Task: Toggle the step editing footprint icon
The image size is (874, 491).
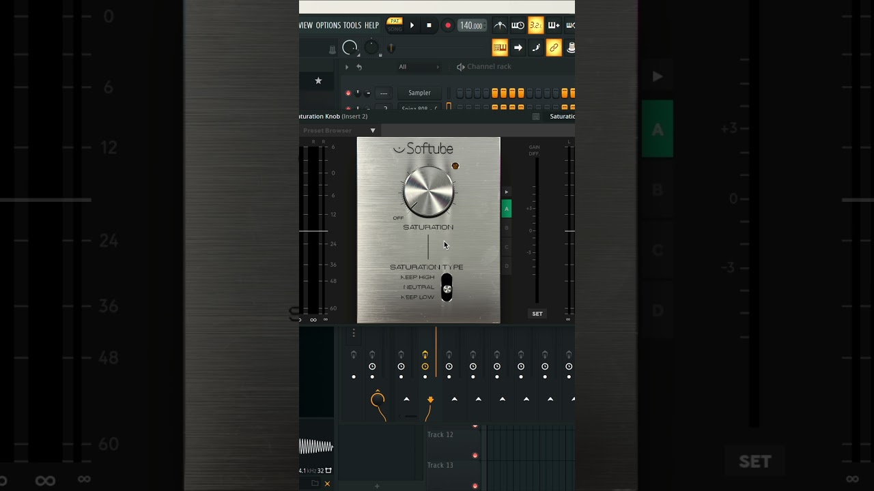Action: tap(536, 48)
